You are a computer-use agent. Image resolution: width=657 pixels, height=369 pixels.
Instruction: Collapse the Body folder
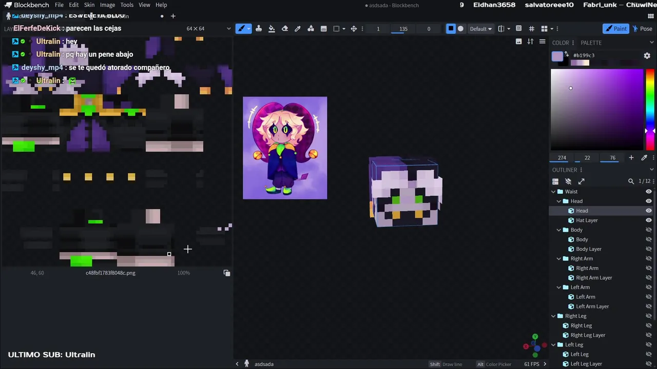point(559,230)
